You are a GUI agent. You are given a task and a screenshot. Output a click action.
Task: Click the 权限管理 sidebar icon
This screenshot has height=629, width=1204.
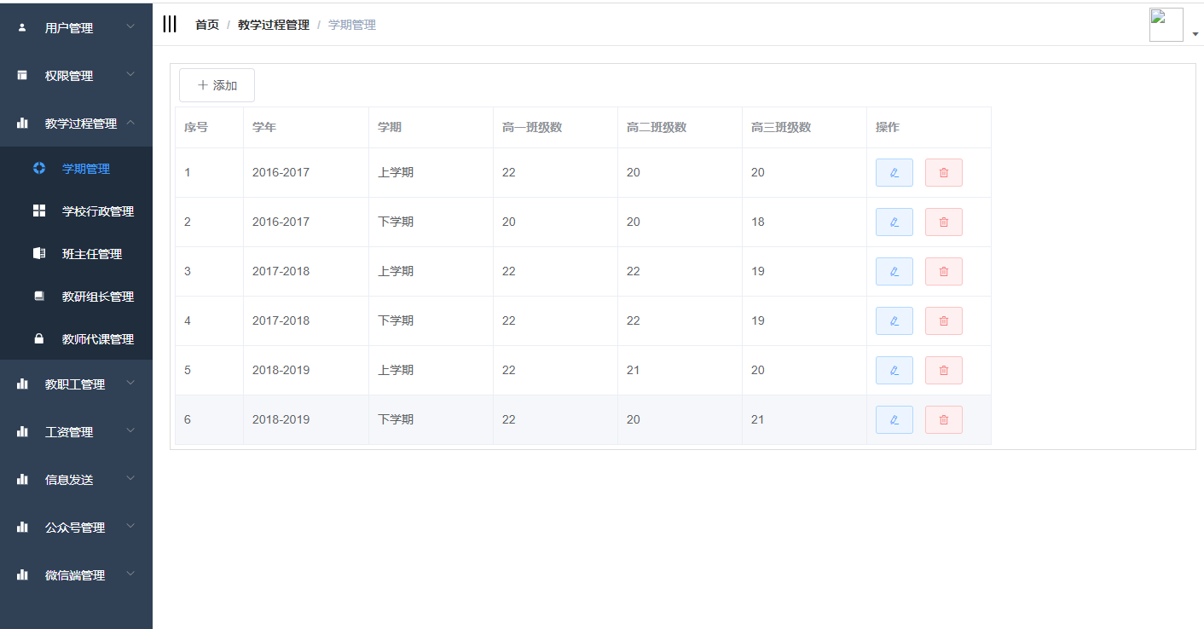[x=22, y=75]
